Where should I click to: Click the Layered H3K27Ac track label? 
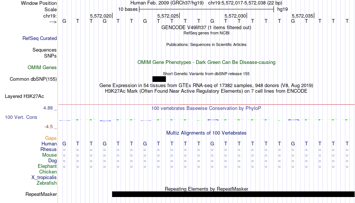24,96
